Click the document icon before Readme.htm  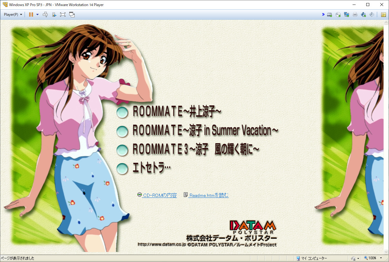pos(186,195)
